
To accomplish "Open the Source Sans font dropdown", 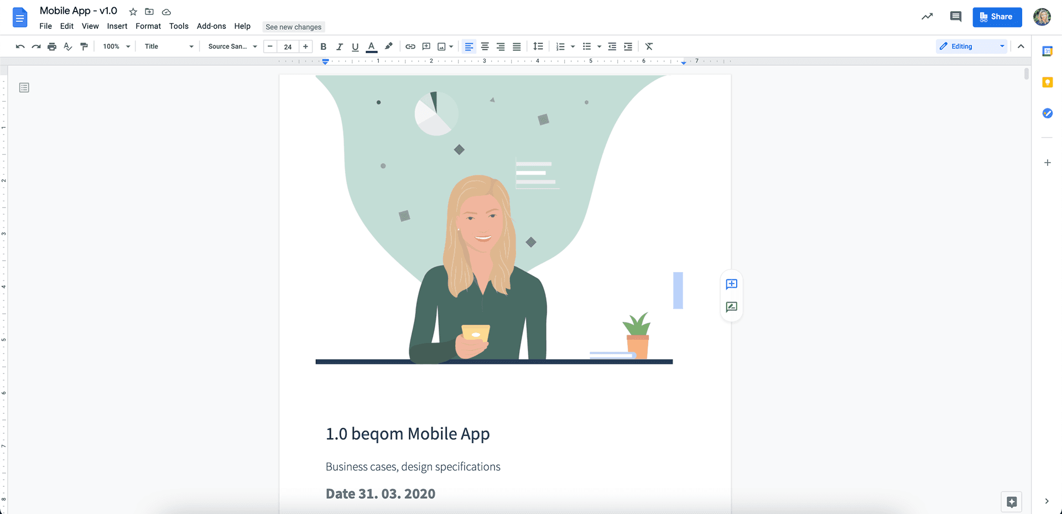I will coord(232,46).
